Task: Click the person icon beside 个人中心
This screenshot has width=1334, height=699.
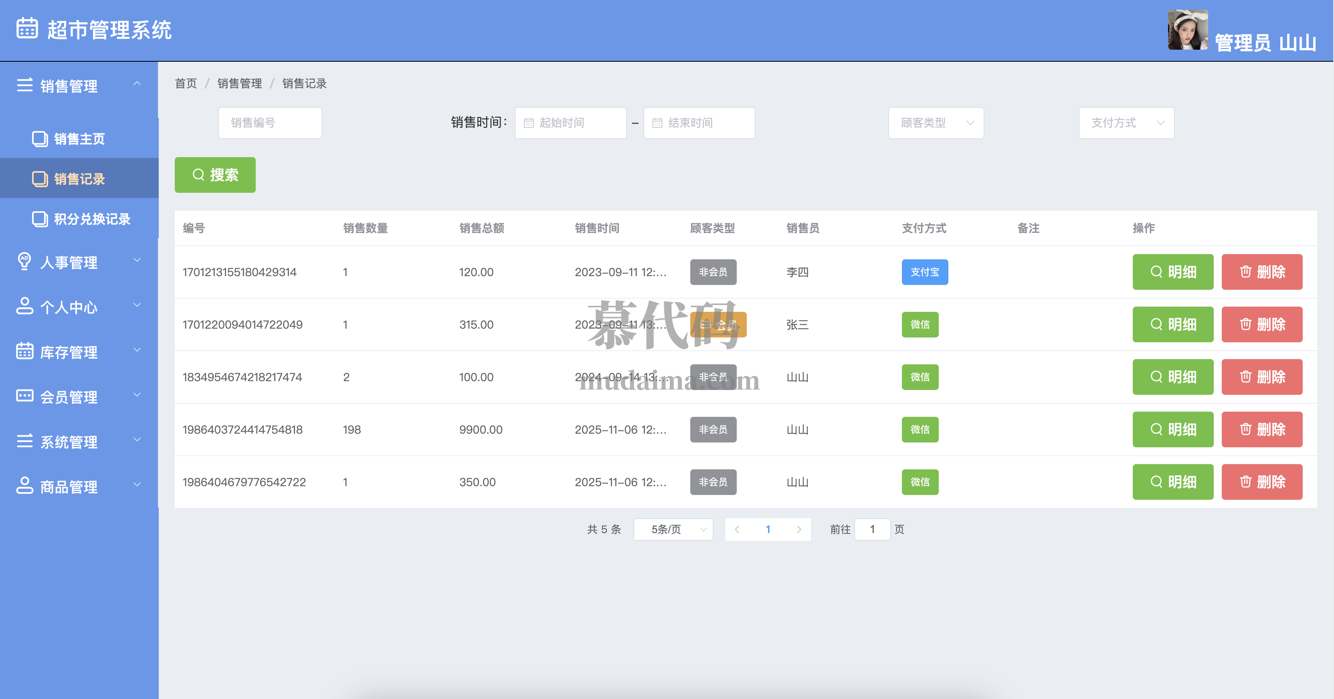Action: (x=24, y=306)
